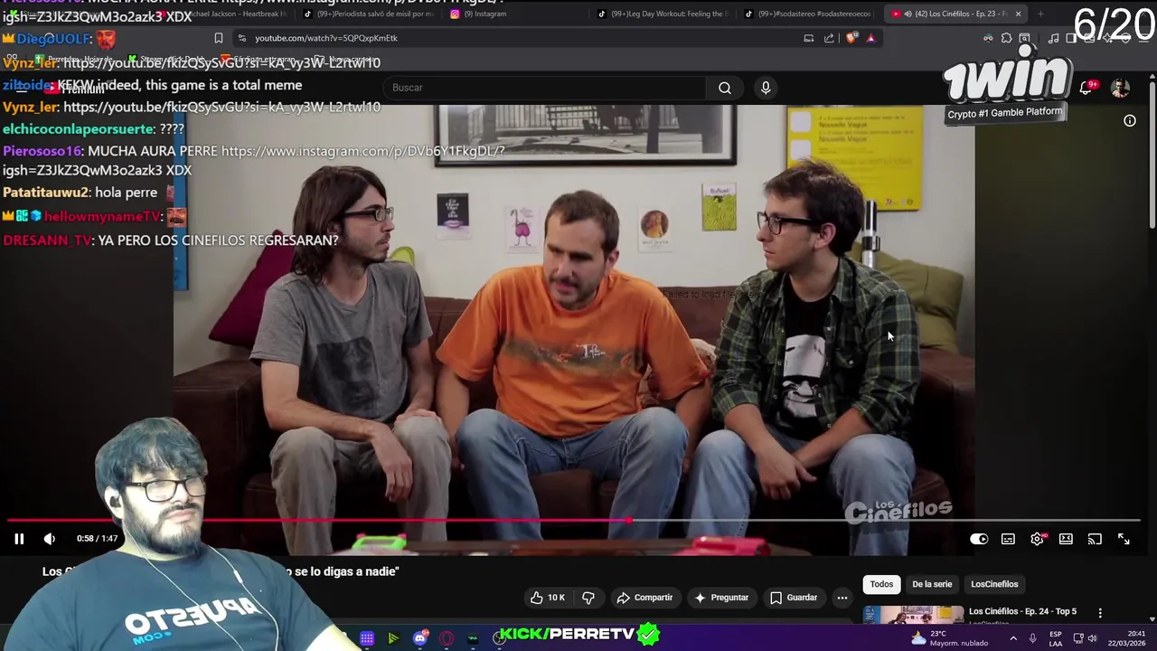Bookmark the page from the address bar
The image size is (1157, 651).
tap(218, 38)
